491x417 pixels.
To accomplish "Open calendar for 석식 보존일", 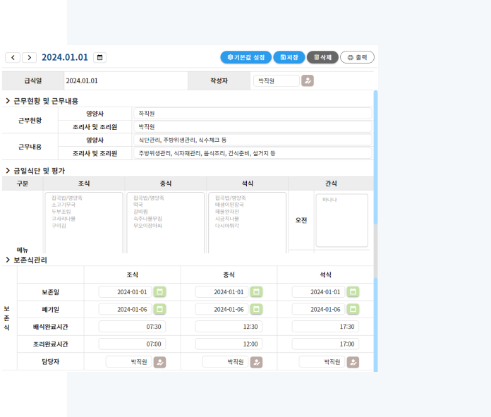I will click(353, 292).
